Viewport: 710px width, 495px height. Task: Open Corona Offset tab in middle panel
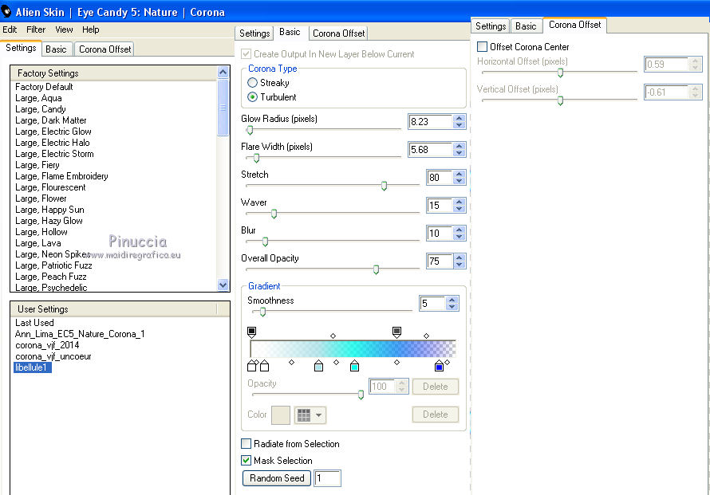click(x=339, y=33)
